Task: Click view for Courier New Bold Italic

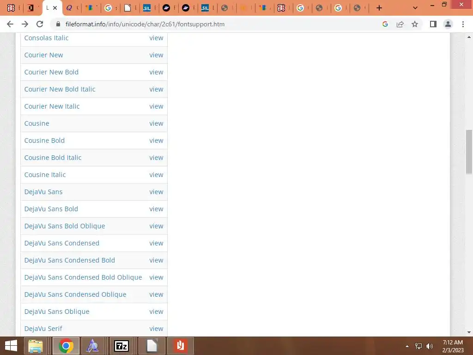Action: (x=156, y=89)
